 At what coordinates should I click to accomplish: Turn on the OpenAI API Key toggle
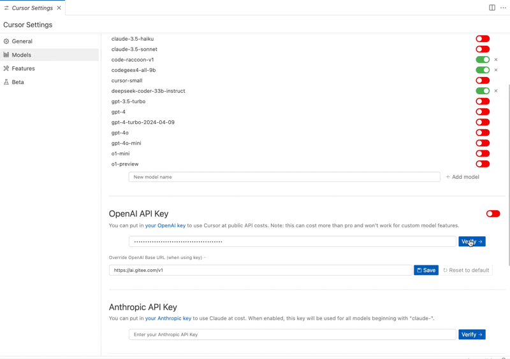(493, 214)
